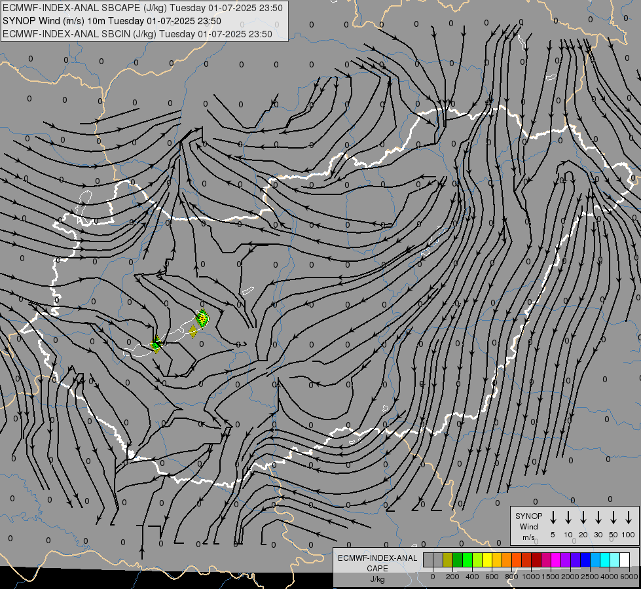Click the 400 value on CAPE scale
641x589 pixels.
tap(472, 577)
